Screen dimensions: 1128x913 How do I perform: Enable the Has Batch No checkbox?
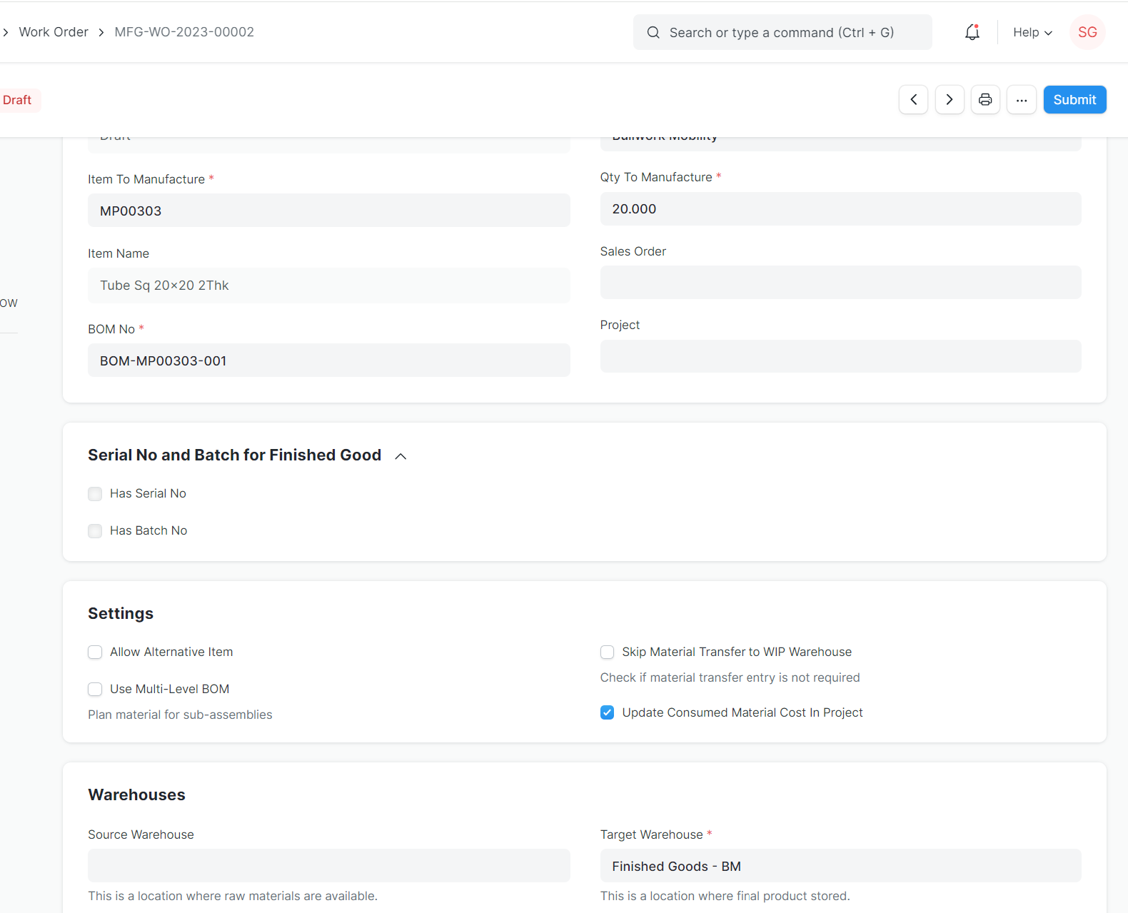[95, 531]
